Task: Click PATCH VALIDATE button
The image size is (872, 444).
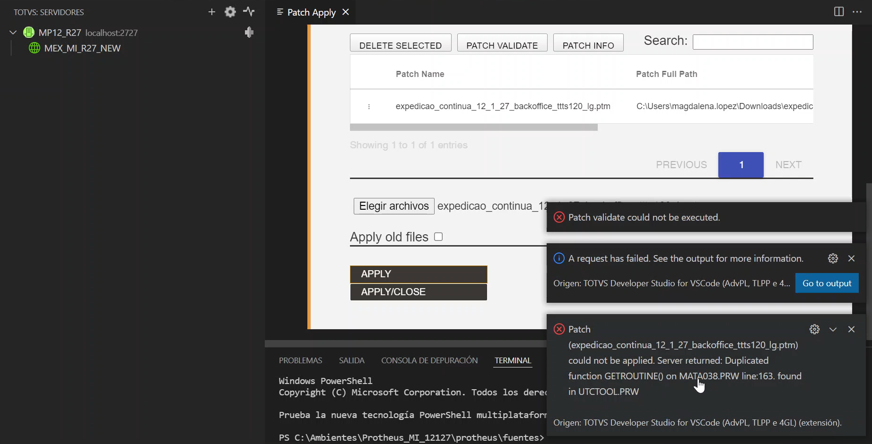Action: point(502,43)
